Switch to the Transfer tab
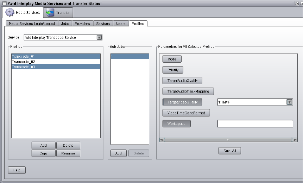 (x=58, y=13)
